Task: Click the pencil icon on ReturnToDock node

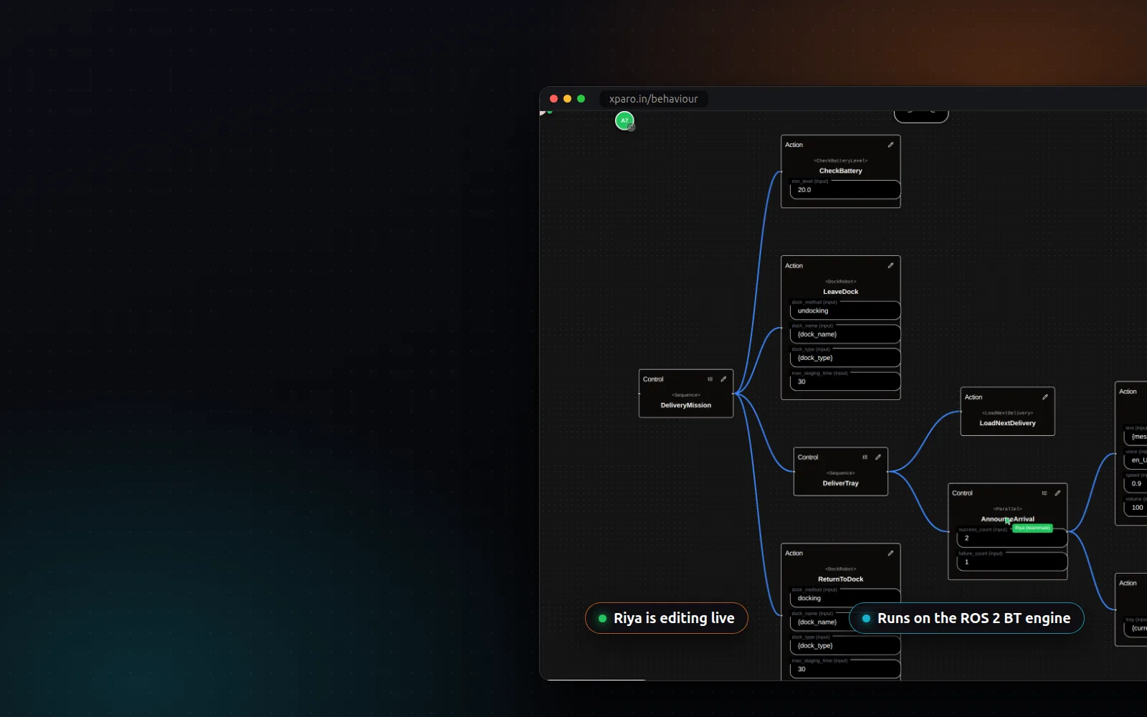Action: coord(890,553)
